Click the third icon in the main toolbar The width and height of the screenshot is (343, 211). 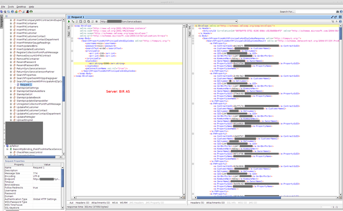[x=9, y=12]
